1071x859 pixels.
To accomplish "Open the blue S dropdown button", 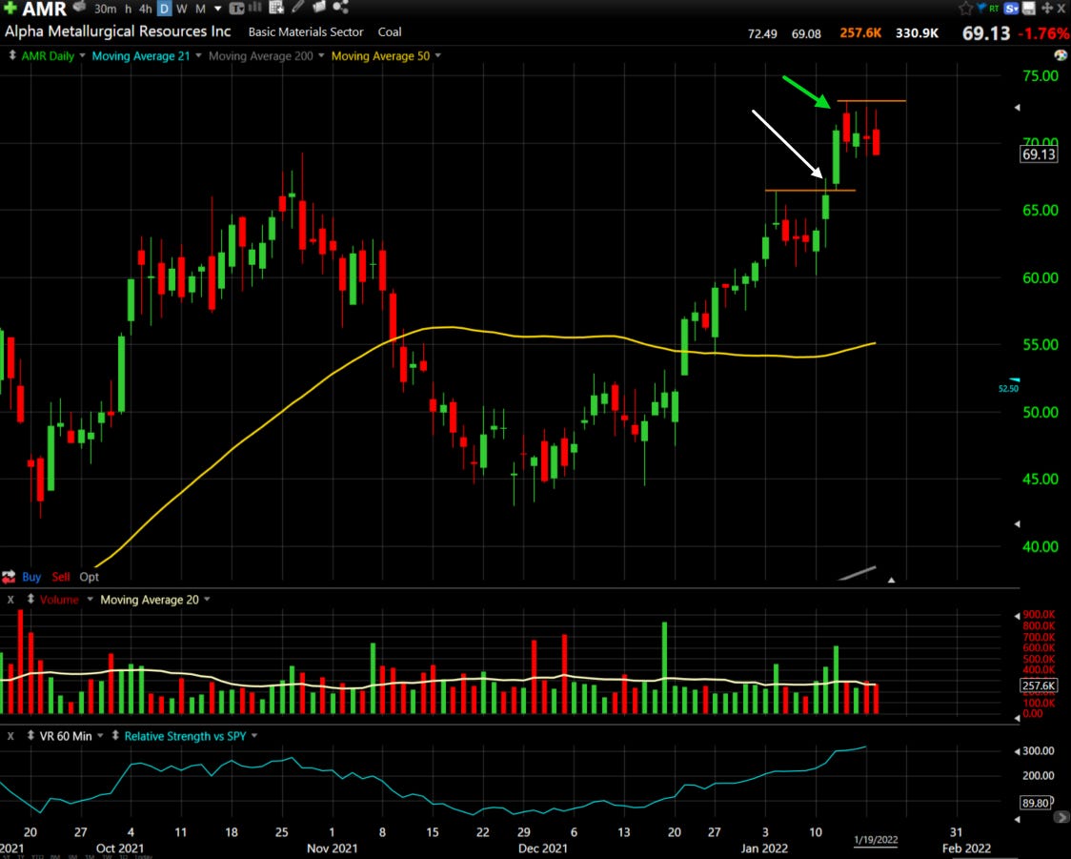I will click(1012, 9).
